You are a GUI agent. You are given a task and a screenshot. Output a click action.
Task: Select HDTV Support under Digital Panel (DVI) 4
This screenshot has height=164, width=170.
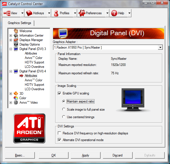(34, 85)
